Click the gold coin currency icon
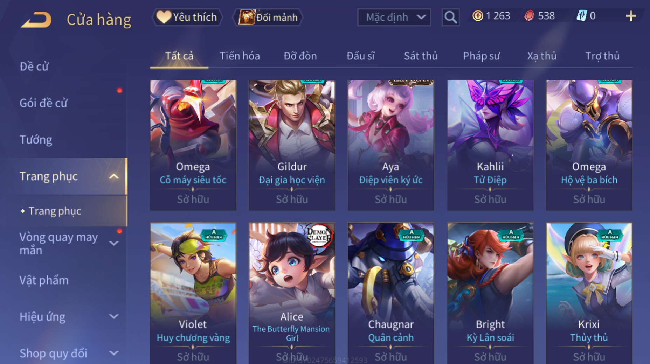 (x=478, y=16)
